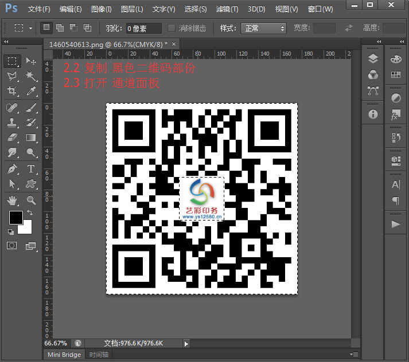409x362 pixels.
Task: Switch to the Mini Bridge tab
Action: (64, 355)
